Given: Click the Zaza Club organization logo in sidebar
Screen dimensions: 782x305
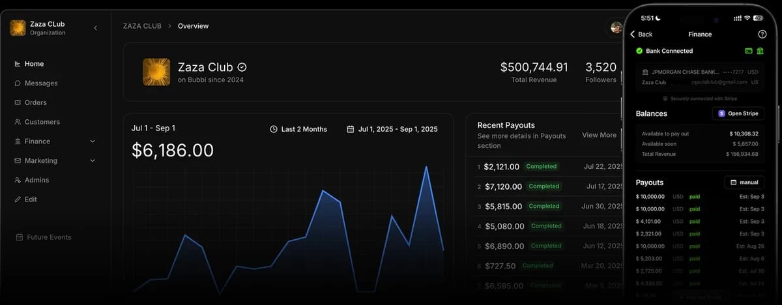Looking at the screenshot, I should click(x=18, y=28).
